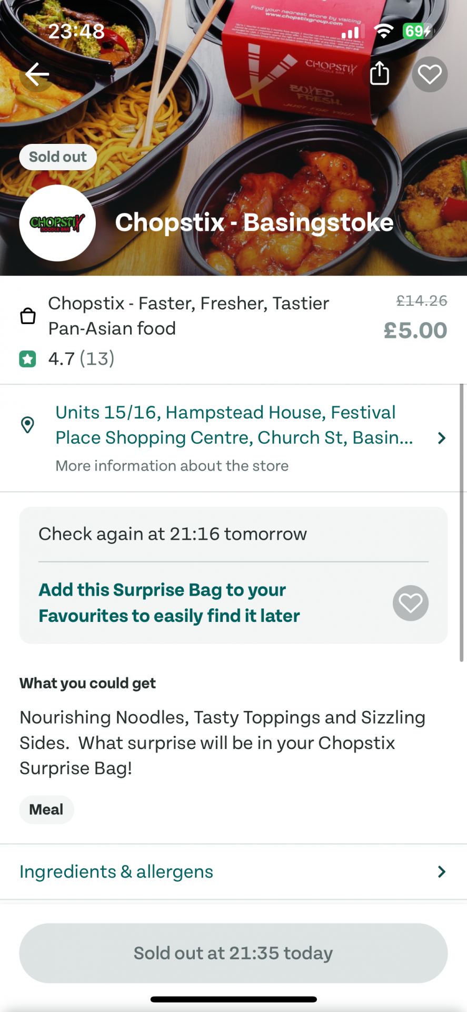Tap the location pin icon

tap(27, 425)
